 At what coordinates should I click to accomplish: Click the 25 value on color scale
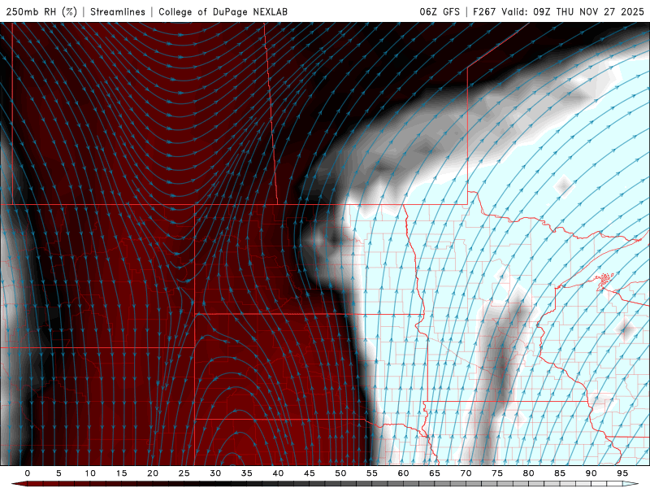coord(184,473)
